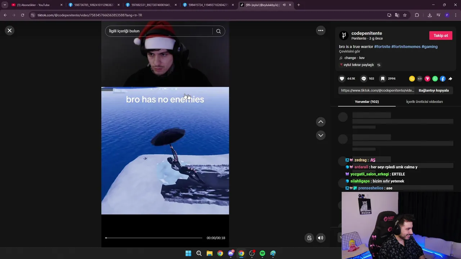
Task: Click the install app icon in address bar
Action: pos(389,15)
